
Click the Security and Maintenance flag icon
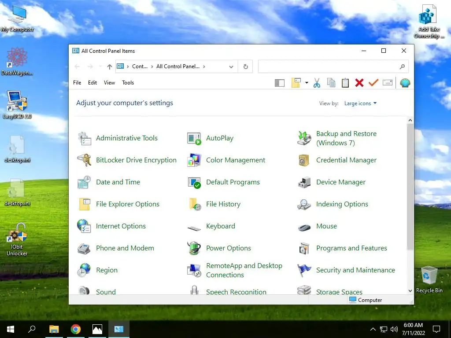304,270
